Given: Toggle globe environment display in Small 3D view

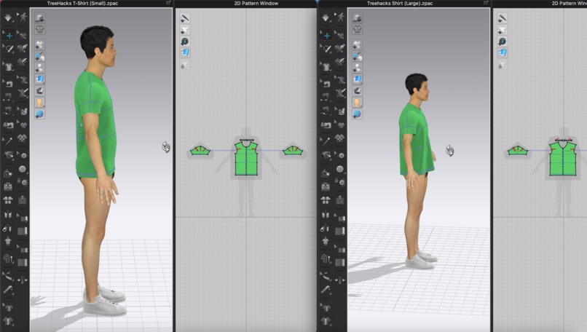Looking at the screenshot, I should (39, 114).
